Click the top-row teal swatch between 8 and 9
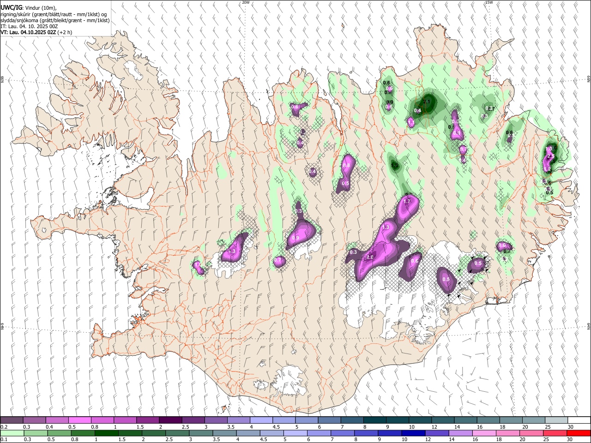Screen dimensions: 591x443 (x=375, y=420)
